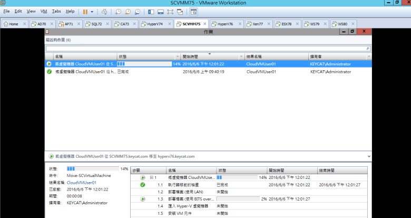Close the AD70 tab

pos(53,24)
